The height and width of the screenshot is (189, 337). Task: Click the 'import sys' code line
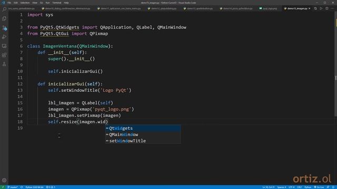tap(40, 15)
